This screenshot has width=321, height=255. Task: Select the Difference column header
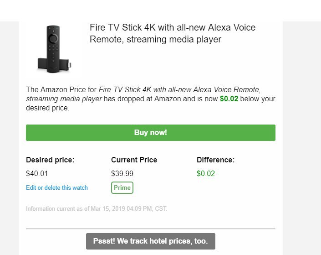[x=215, y=160]
